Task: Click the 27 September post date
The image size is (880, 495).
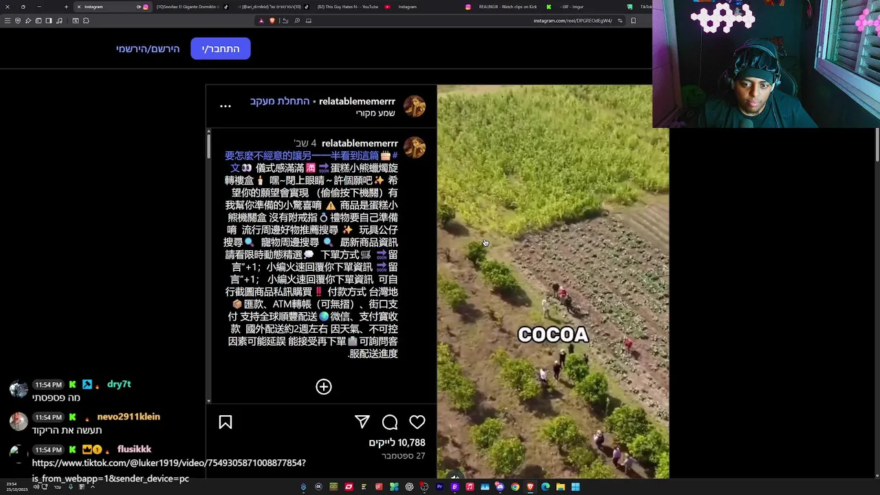Action: [x=404, y=456]
